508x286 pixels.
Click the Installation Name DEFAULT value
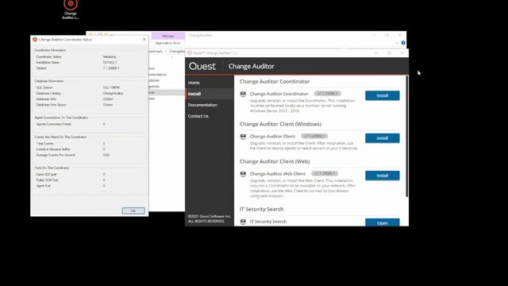[x=110, y=62]
